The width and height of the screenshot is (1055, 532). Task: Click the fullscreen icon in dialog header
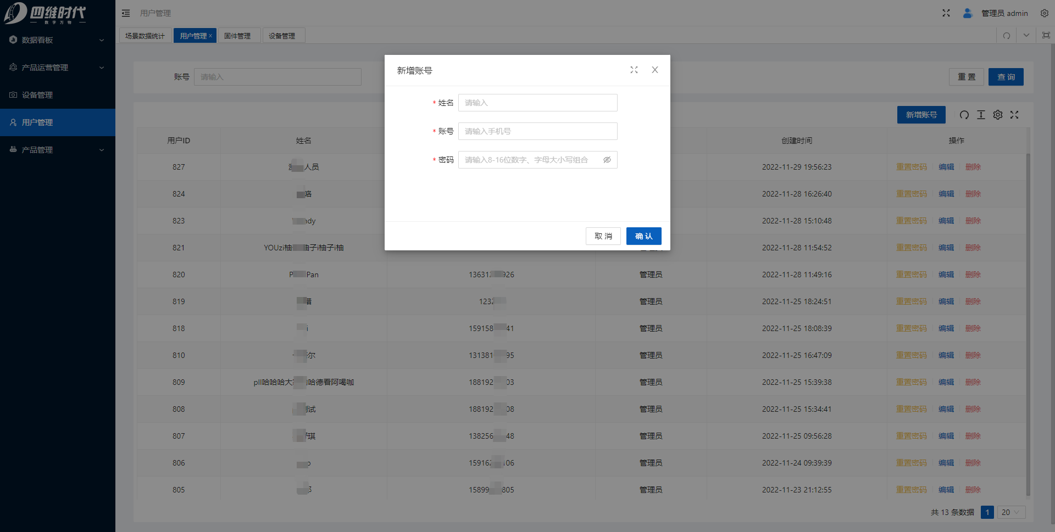tap(634, 70)
